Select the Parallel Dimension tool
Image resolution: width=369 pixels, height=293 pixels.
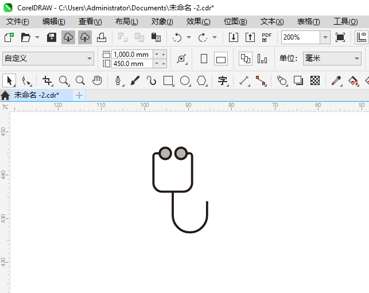[x=244, y=80]
